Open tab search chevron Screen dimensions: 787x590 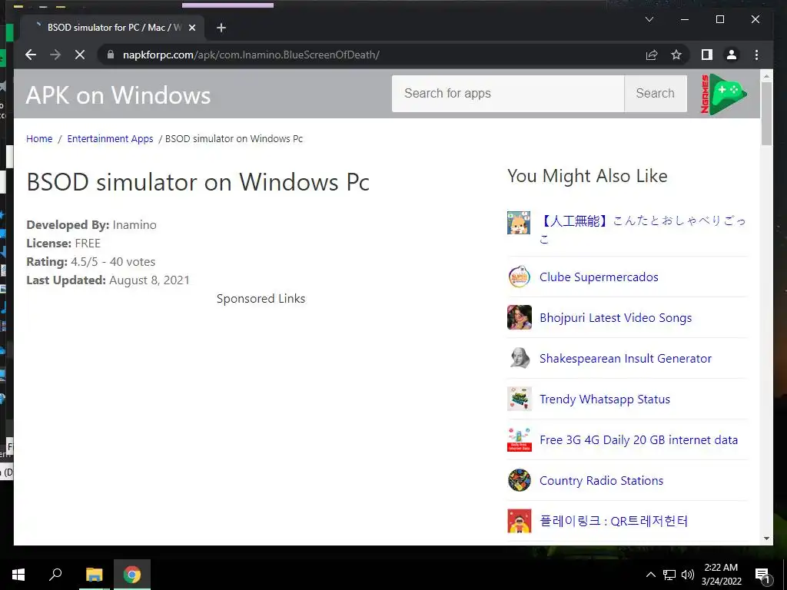tap(649, 19)
